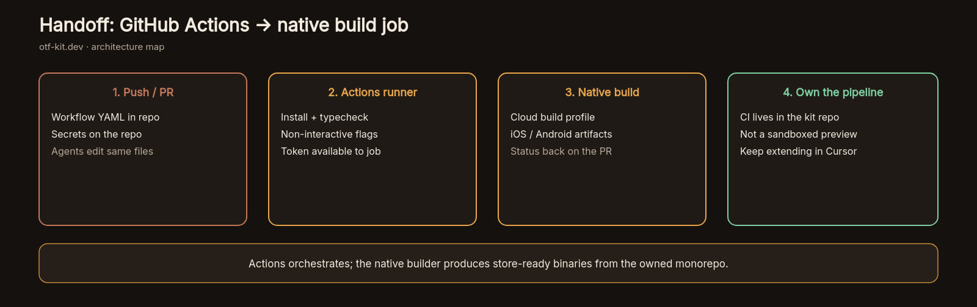Click the 'Handoff: GitHub Actions → native build job' title

coord(223,25)
